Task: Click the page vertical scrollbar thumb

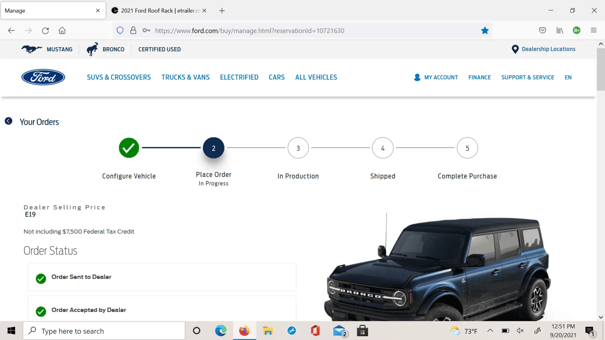Action: tap(601, 70)
